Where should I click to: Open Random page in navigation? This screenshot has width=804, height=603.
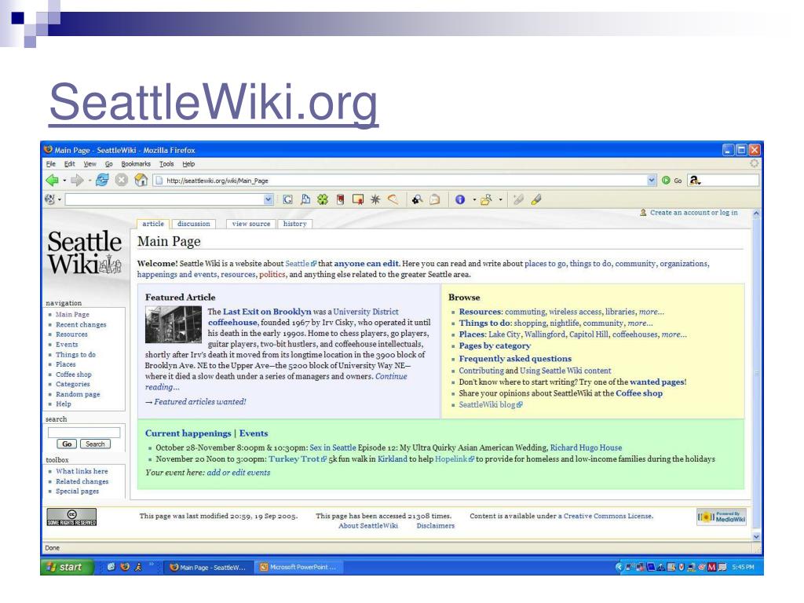78,394
